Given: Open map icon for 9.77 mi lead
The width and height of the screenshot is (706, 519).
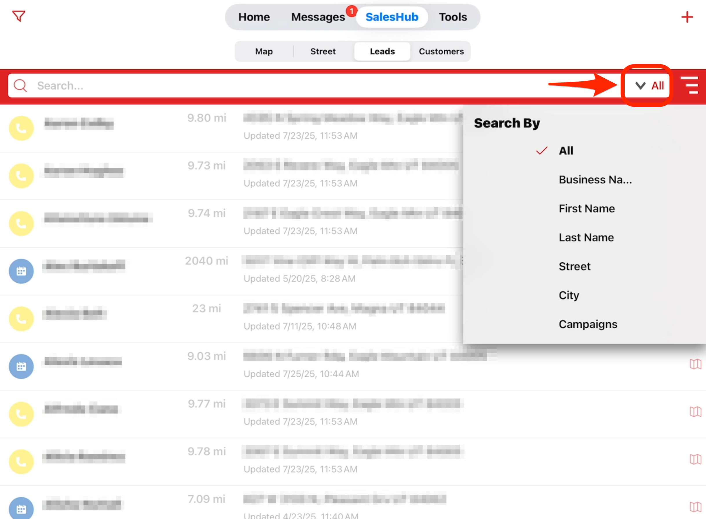Looking at the screenshot, I should pos(695,412).
